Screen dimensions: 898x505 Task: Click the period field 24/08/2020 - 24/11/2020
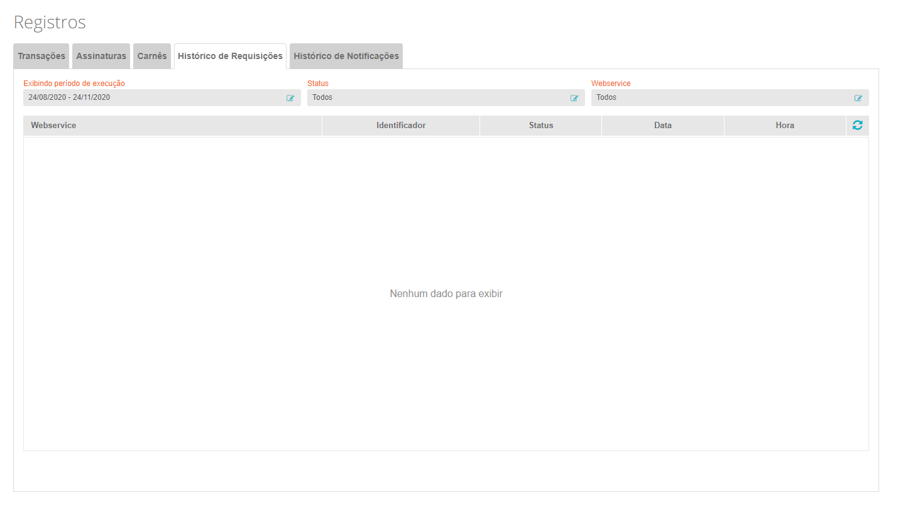[162, 97]
